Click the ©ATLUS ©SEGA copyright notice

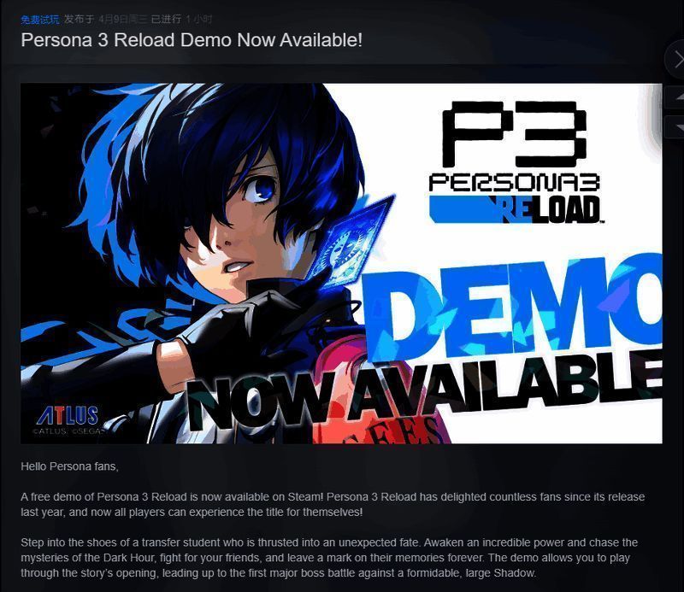point(68,431)
